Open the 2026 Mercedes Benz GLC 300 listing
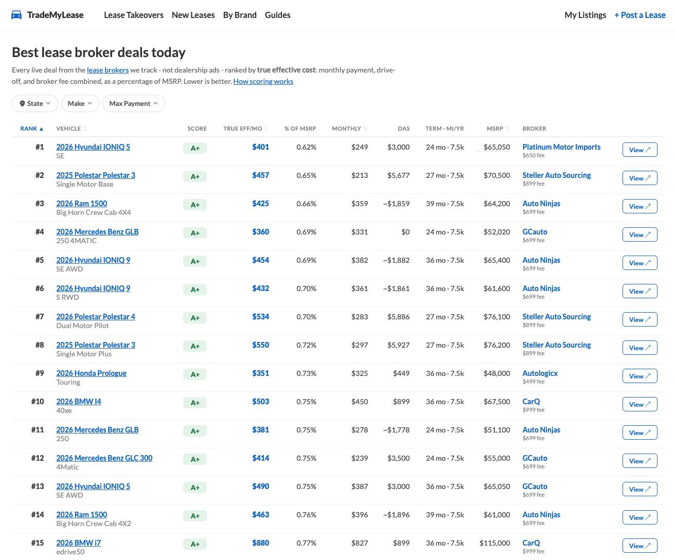The height and width of the screenshot is (560, 675). coord(104,458)
